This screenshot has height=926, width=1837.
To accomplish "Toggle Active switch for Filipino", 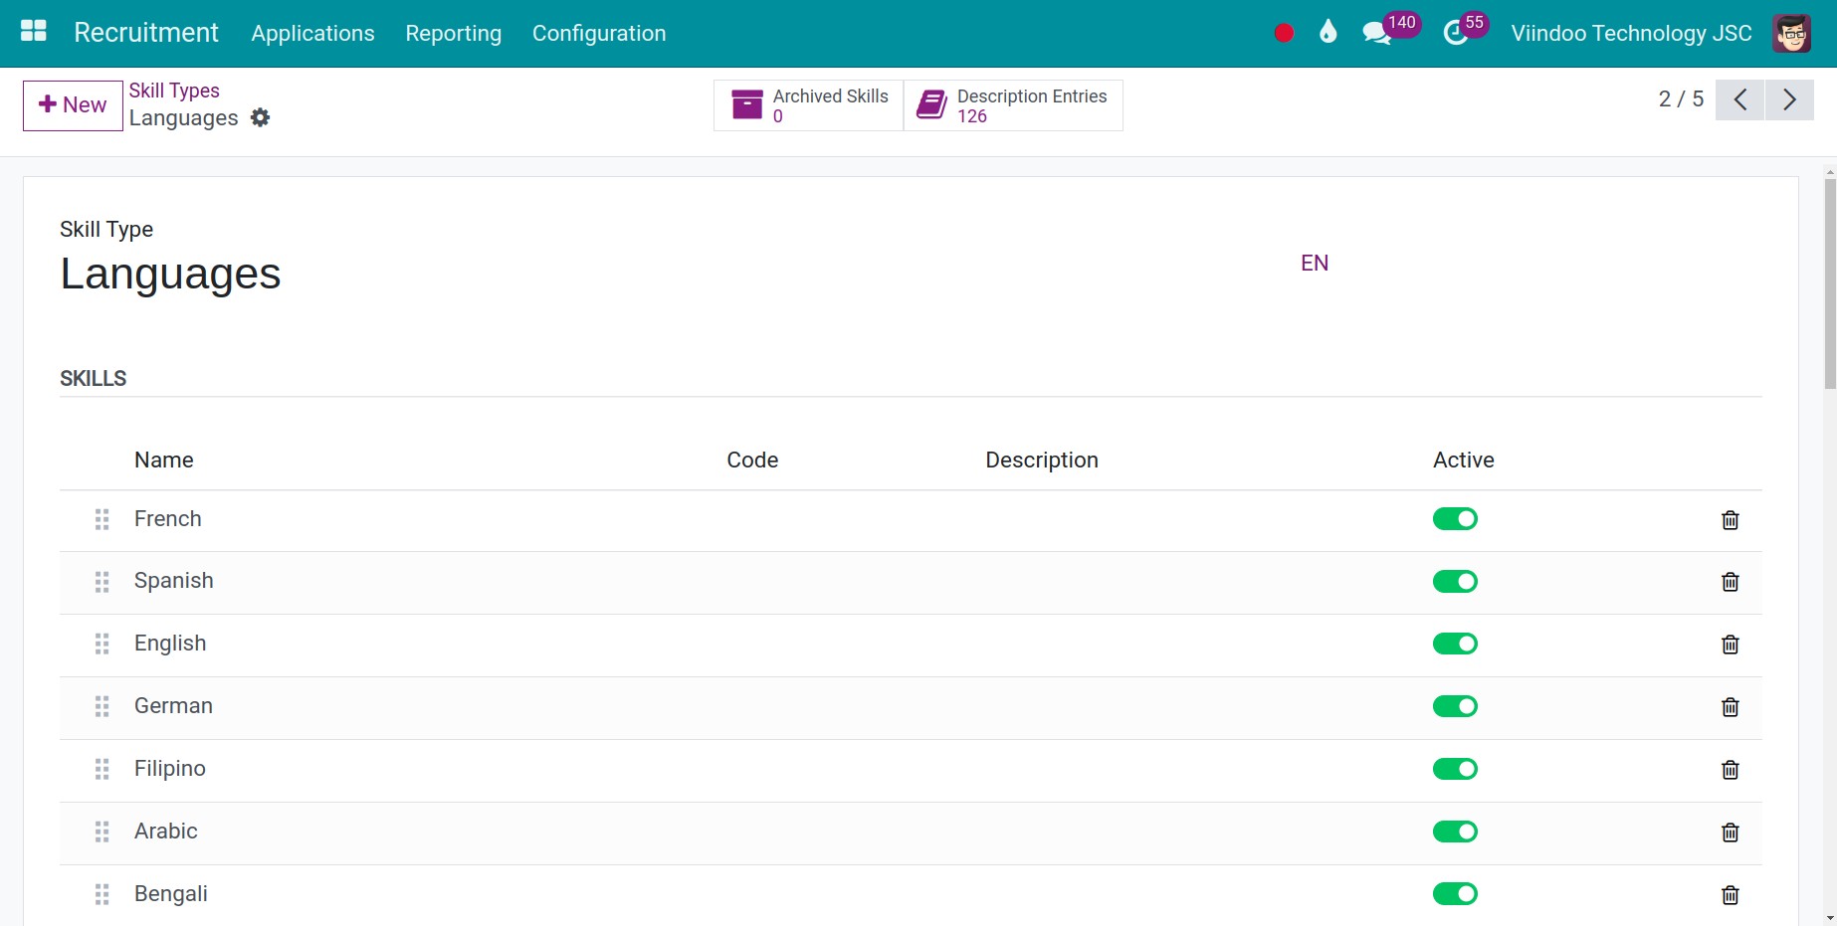I will [x=1455, y=769].
